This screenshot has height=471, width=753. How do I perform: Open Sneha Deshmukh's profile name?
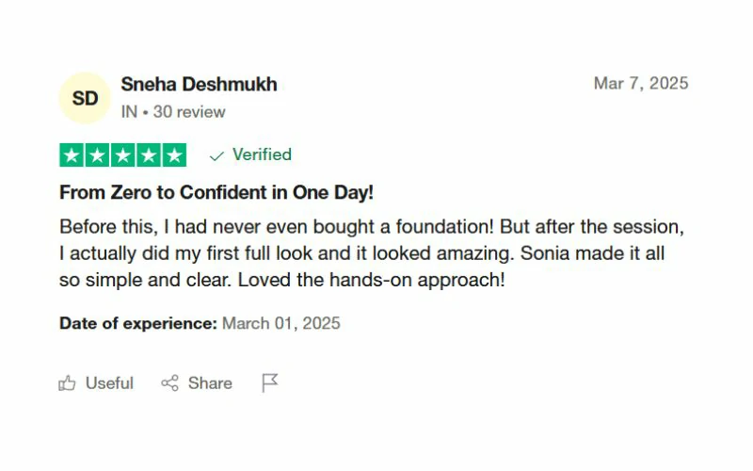point(199,85)
